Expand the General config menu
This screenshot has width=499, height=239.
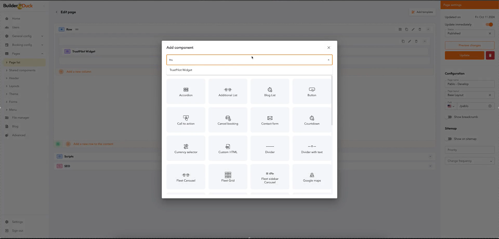tap(24, 36)
